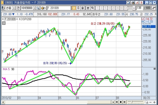
Task: Click the HC:-1.33 label
Action: [x=147, y=22]
